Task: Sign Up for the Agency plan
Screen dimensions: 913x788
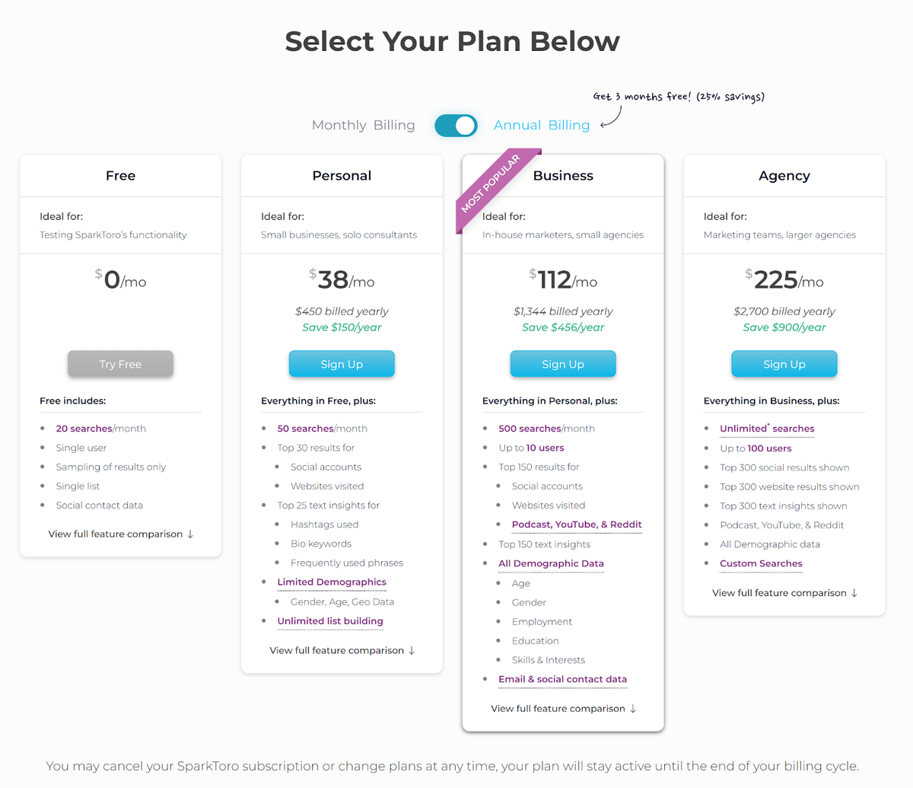Action: tap(784, 364)
